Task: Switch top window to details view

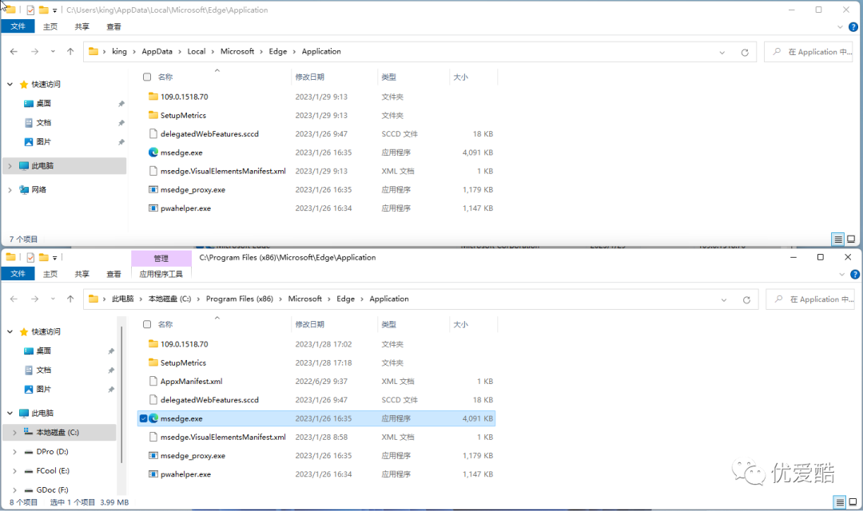Action: tap(837, 240)
